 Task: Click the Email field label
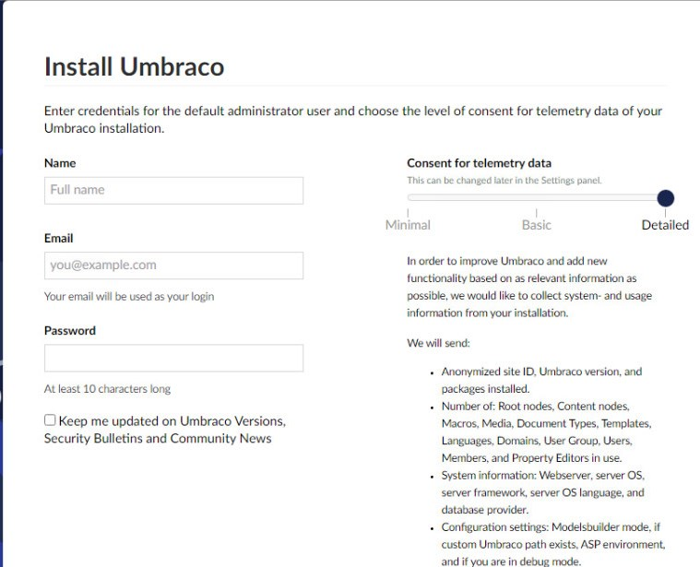coord(58,238)
